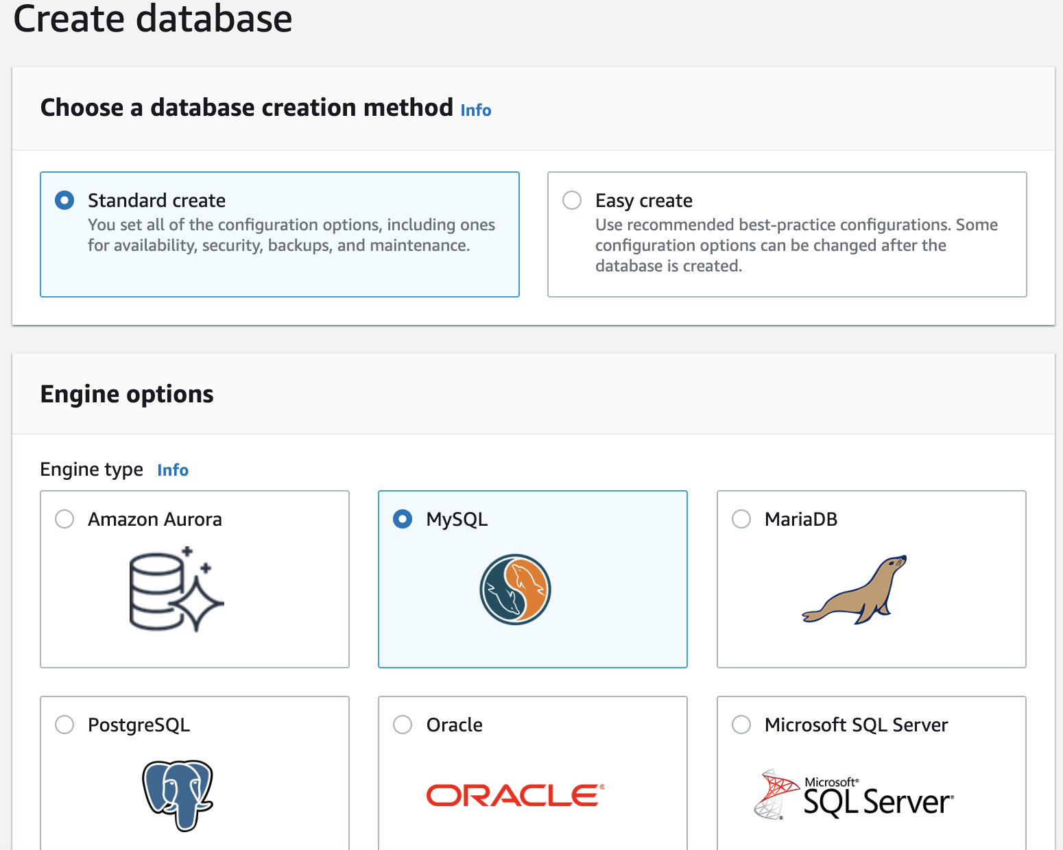Screen dimensions: 1063x850
Task: Choose Amazon Aurora engine radio button
Action: point(64,519)
